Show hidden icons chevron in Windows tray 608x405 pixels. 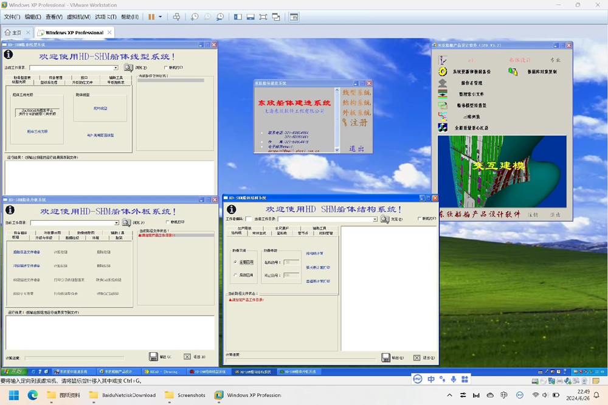[x=449, y=395]
